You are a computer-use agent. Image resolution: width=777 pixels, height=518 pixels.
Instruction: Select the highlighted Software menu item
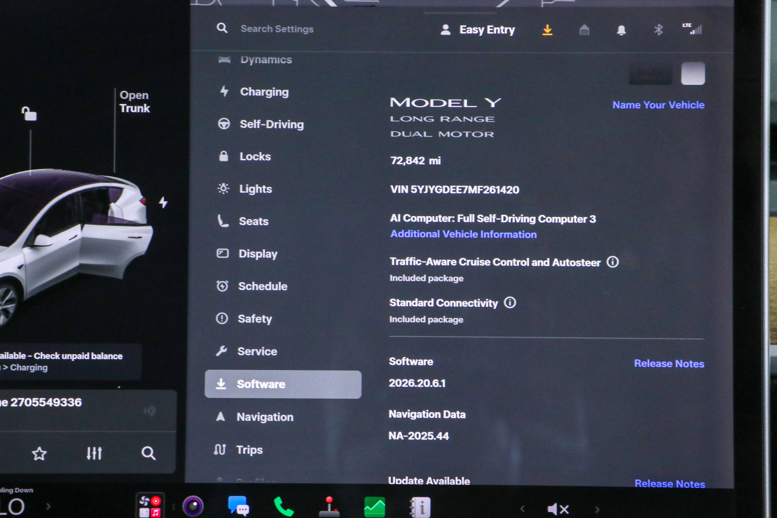point(283,384)
